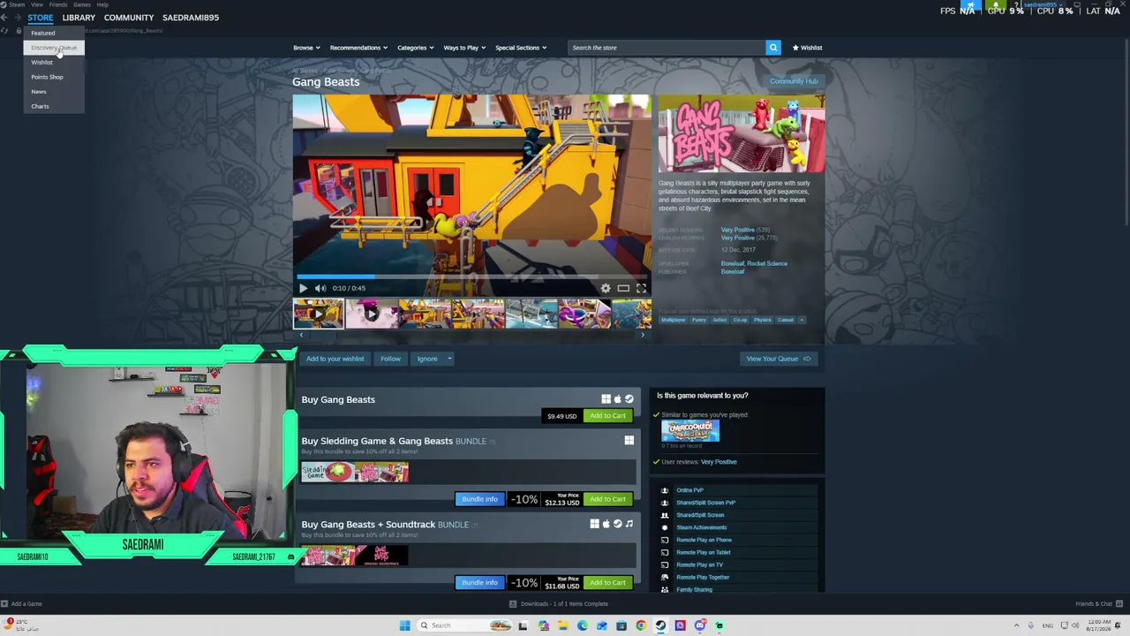This screenshot has width=1130, height=636.
Task: Follow Gang Beasts
Action: pyautogui.click(x=390, y=359)
